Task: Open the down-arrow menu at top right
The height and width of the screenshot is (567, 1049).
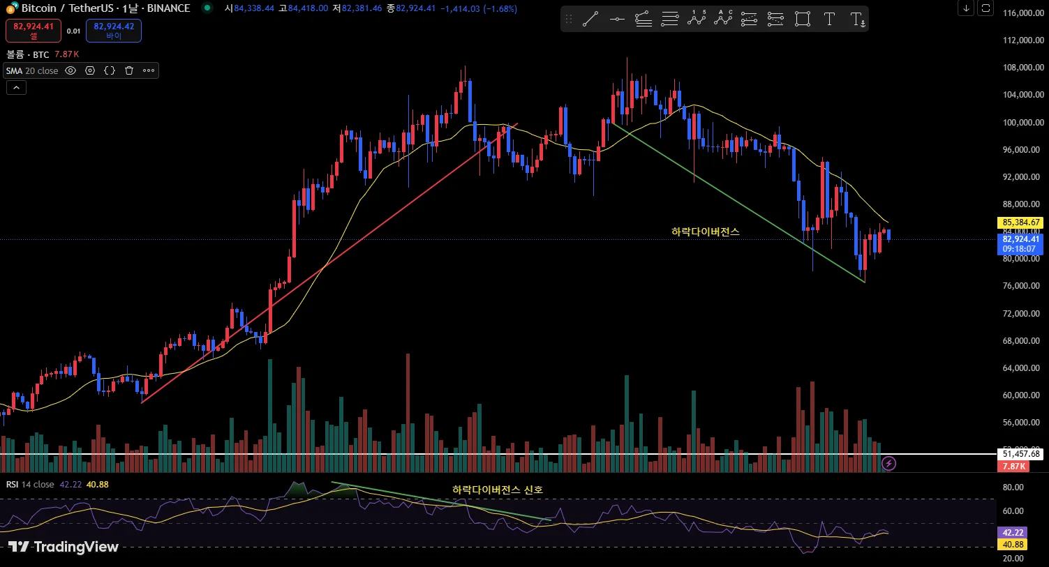Action: point(966,8)
